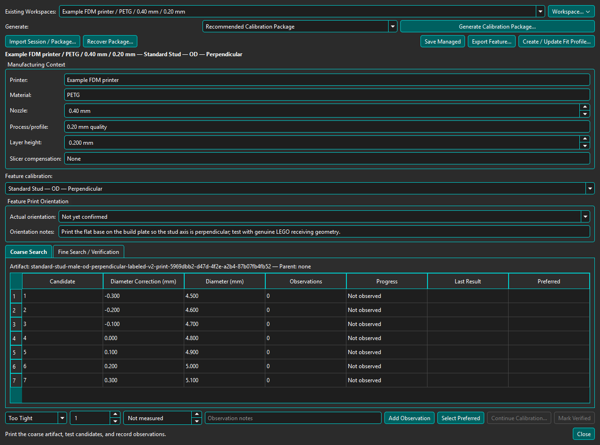Select table row header 4
Viewport: 600px width, 445px height.
16,338
